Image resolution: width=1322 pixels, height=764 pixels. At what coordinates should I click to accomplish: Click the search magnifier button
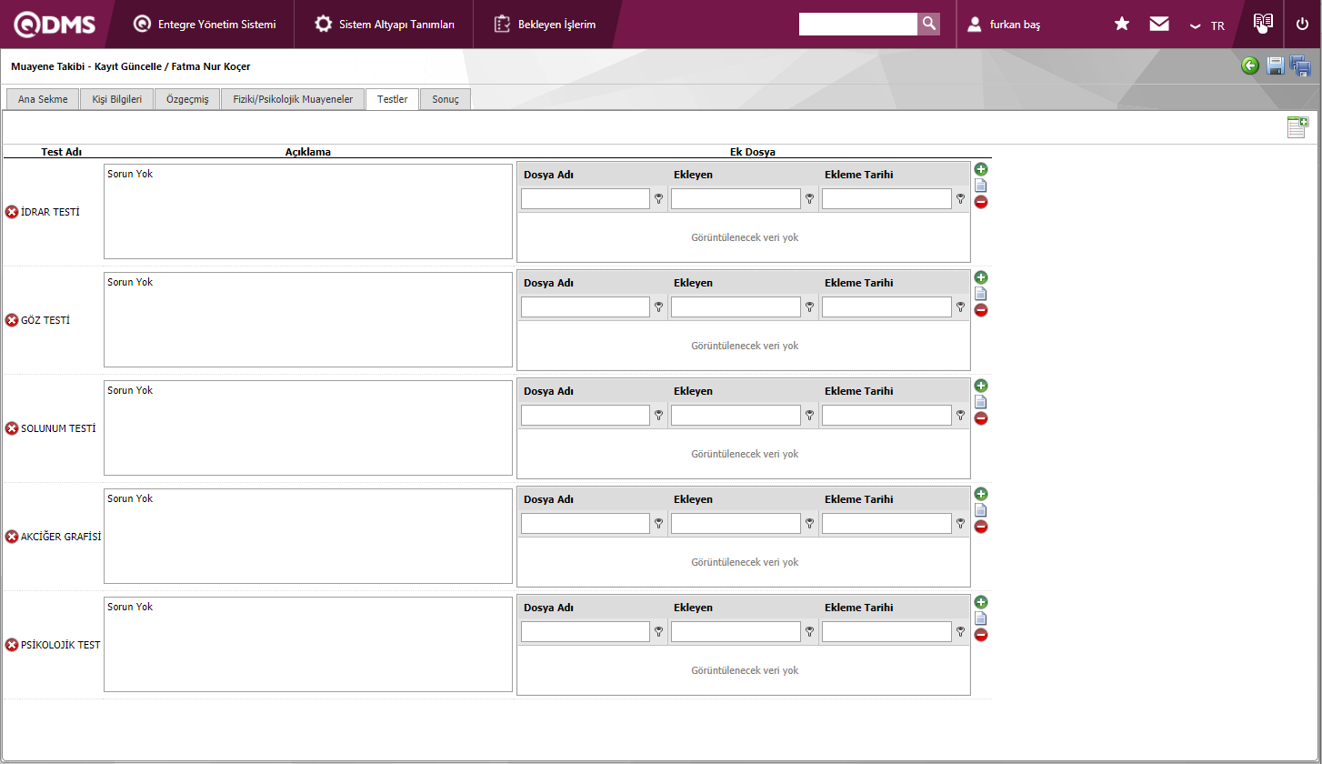click(x=928, y=25)
